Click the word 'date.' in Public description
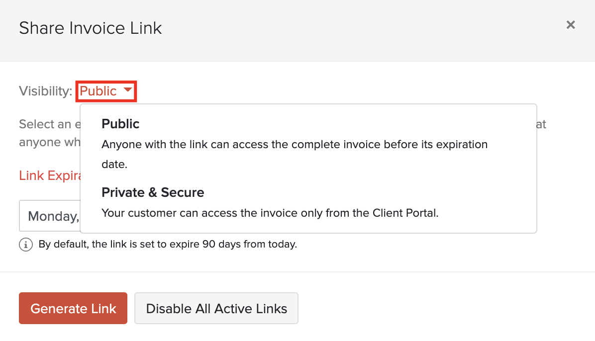This screenshot has height=341, width=595. [x=114, y=165]
